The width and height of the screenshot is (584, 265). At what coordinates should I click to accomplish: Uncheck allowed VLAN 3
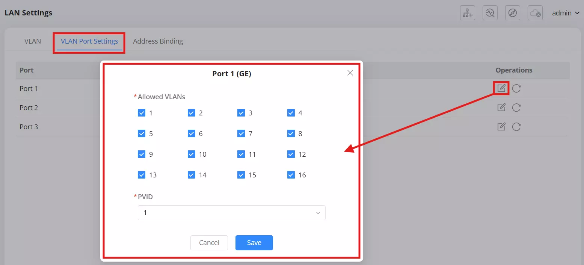point(241,113)
